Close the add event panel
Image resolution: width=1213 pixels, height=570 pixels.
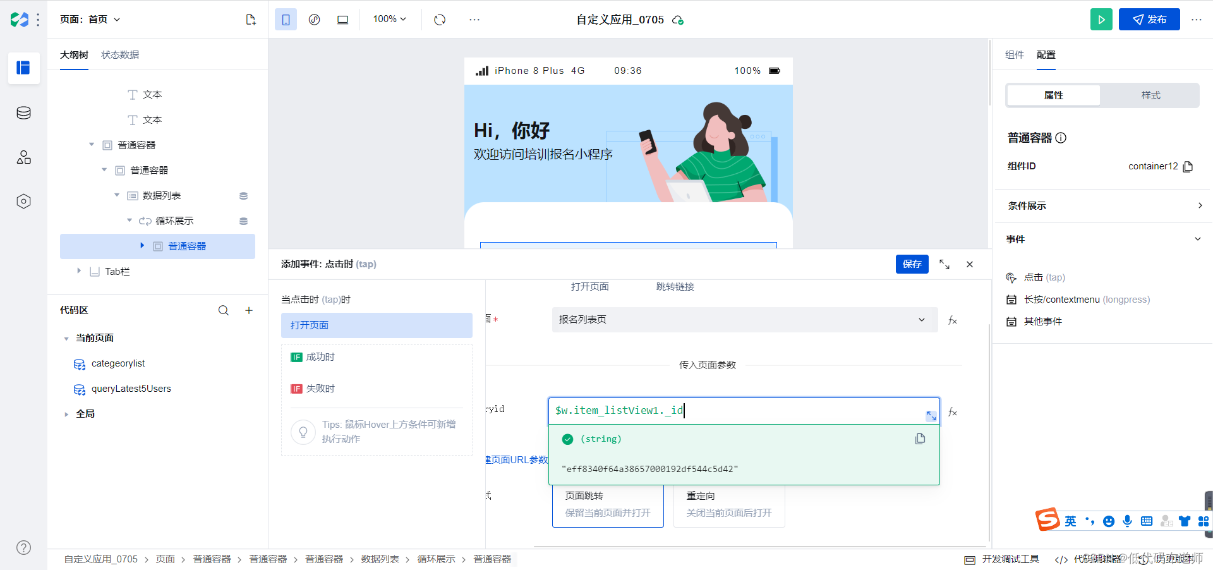click(970, 264)
